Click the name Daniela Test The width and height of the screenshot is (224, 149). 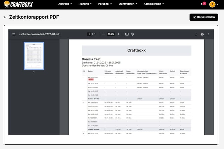coord(91,59)
